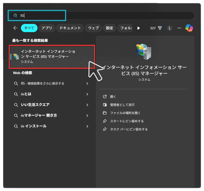
Task: Switch to the アプリ filter tab
Action: tap(47, 28)
